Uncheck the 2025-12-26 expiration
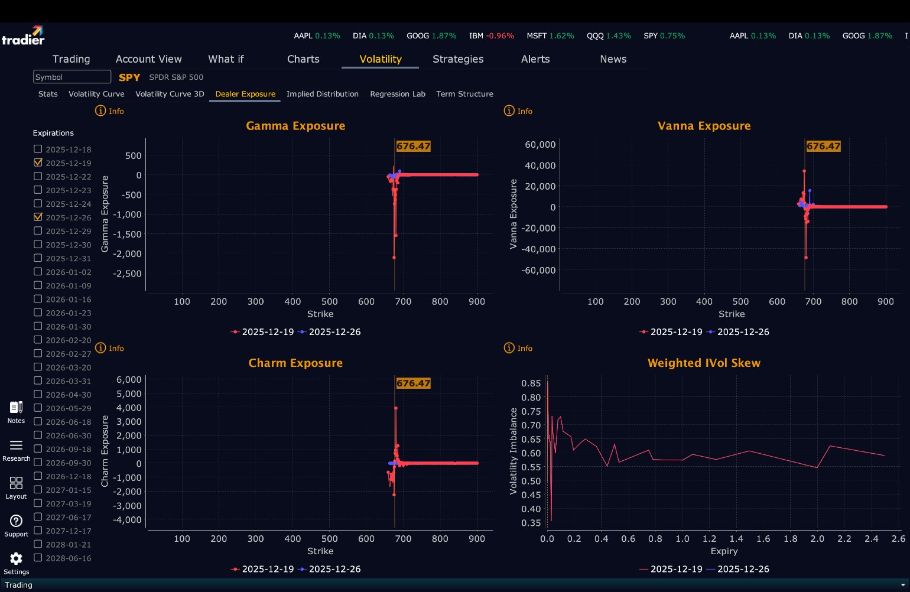The width and height of the screenshot is (910, 592). click(38, 217)
